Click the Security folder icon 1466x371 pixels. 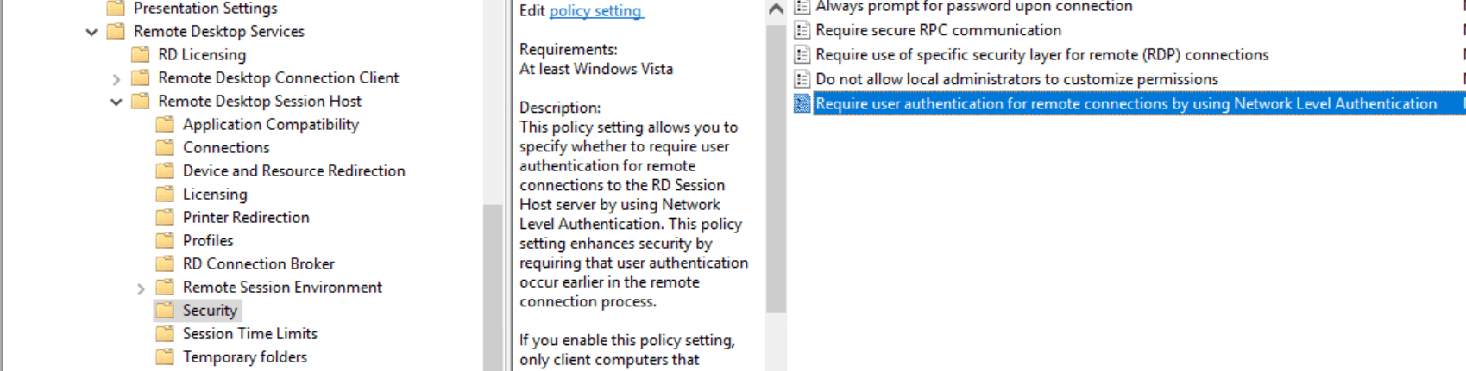(x=165, y=311)
